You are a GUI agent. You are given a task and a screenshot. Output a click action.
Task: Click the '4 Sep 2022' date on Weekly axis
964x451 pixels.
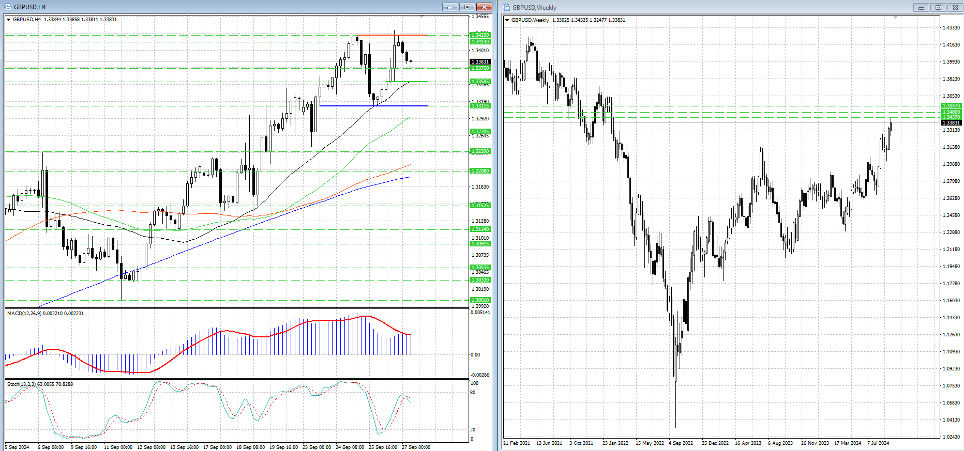click(681, 443)
